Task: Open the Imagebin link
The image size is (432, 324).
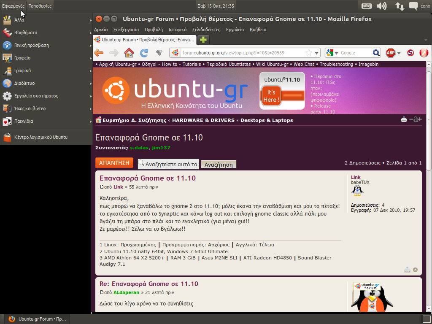Action: click(368, 64)
